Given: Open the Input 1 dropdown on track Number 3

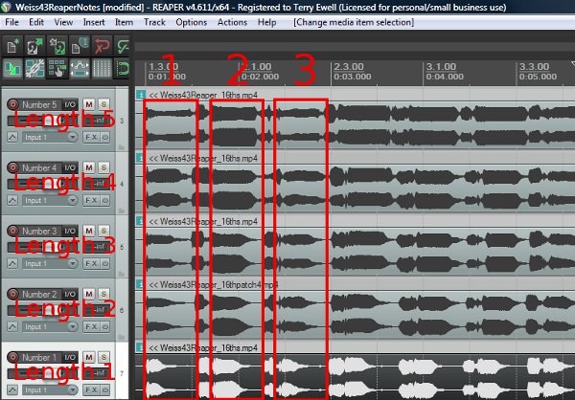Looking at the screenshot, I should [x=50, y=263].
